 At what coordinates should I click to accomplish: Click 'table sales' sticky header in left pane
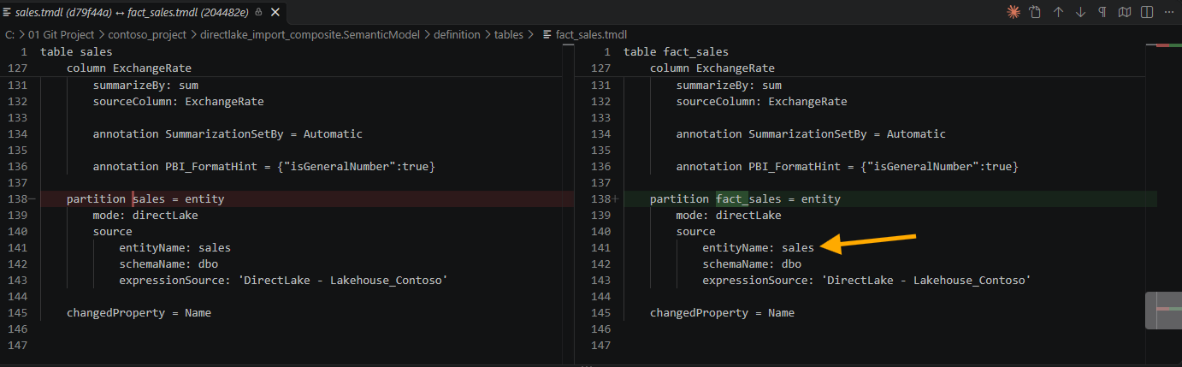(76, 52)
